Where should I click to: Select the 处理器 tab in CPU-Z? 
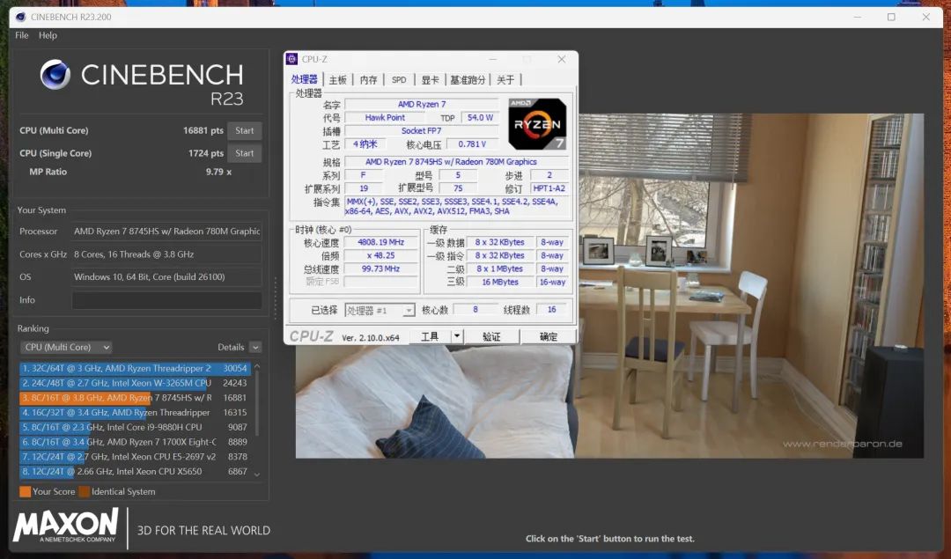(305, 79)
